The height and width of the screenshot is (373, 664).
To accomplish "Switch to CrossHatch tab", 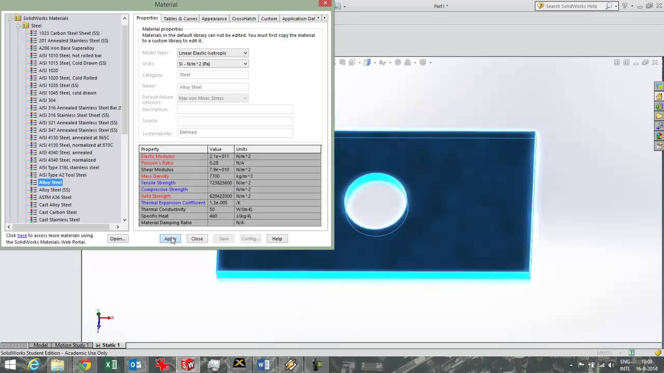I will point(244,19).
